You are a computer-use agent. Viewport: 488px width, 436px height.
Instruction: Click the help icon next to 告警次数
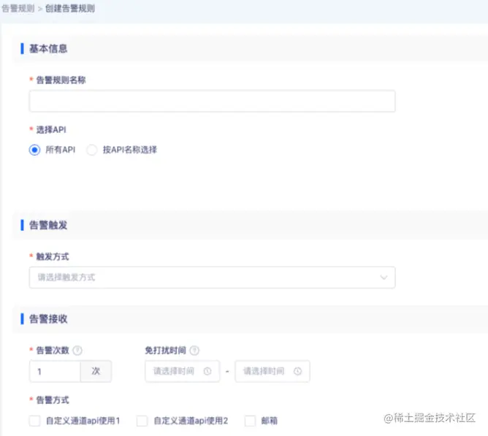click(77, 351)
